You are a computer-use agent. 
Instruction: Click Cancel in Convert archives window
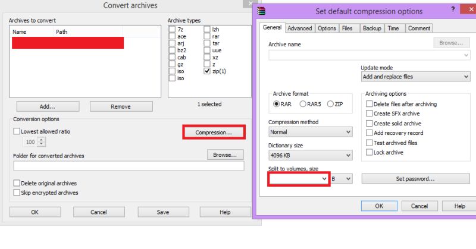click(99, 212)
